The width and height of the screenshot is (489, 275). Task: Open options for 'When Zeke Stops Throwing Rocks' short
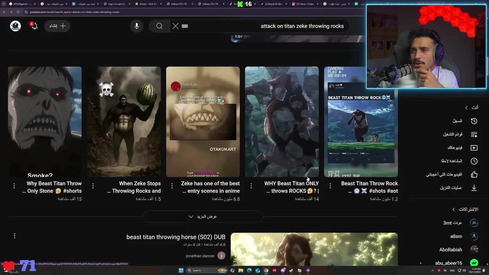[93, 186]
